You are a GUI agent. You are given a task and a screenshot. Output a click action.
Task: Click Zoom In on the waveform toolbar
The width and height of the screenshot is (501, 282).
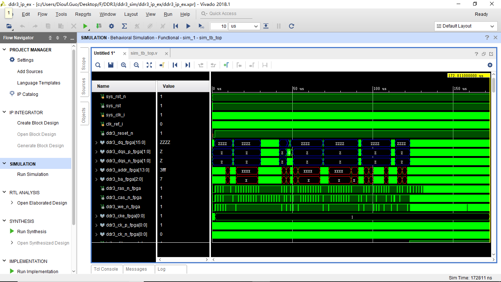tap(124, 65)
